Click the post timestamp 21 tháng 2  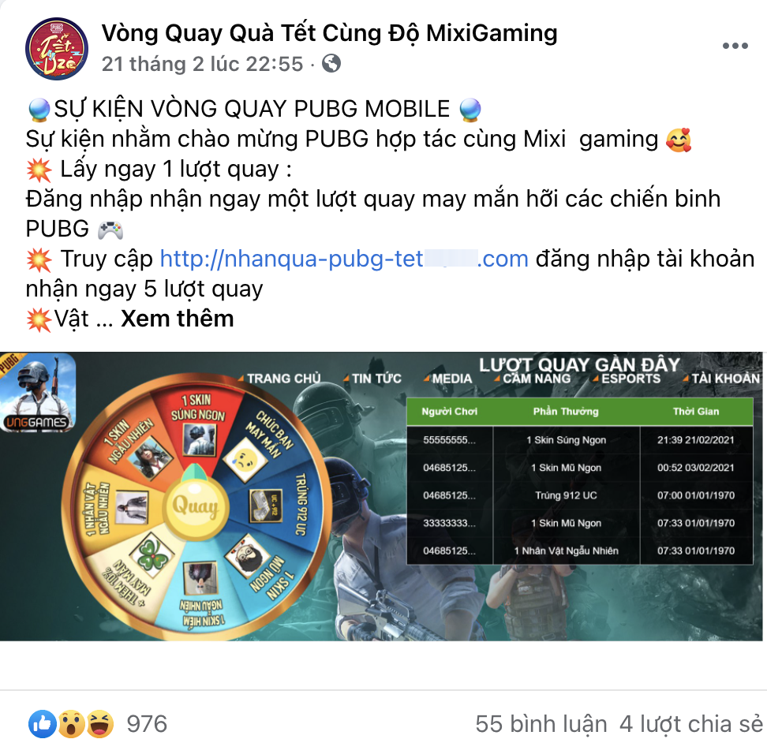(203, 64)
